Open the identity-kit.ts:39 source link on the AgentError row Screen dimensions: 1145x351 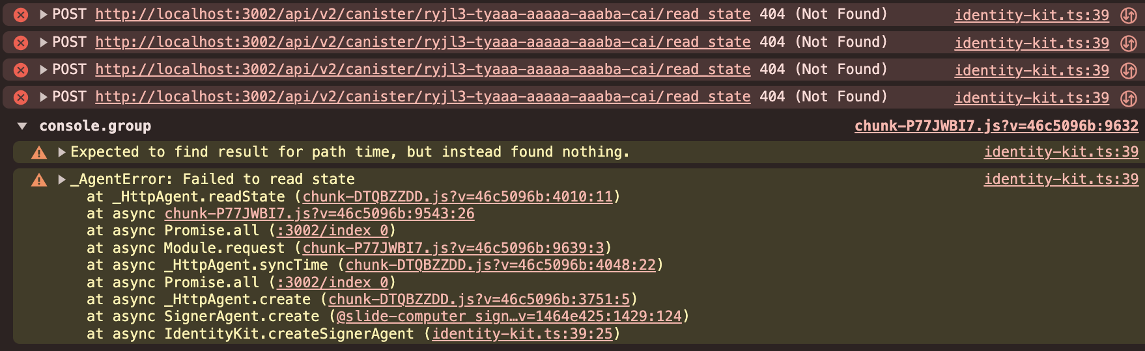(x=1061, y=179)
